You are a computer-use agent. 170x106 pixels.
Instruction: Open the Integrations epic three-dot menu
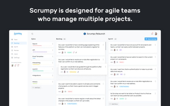53,75
